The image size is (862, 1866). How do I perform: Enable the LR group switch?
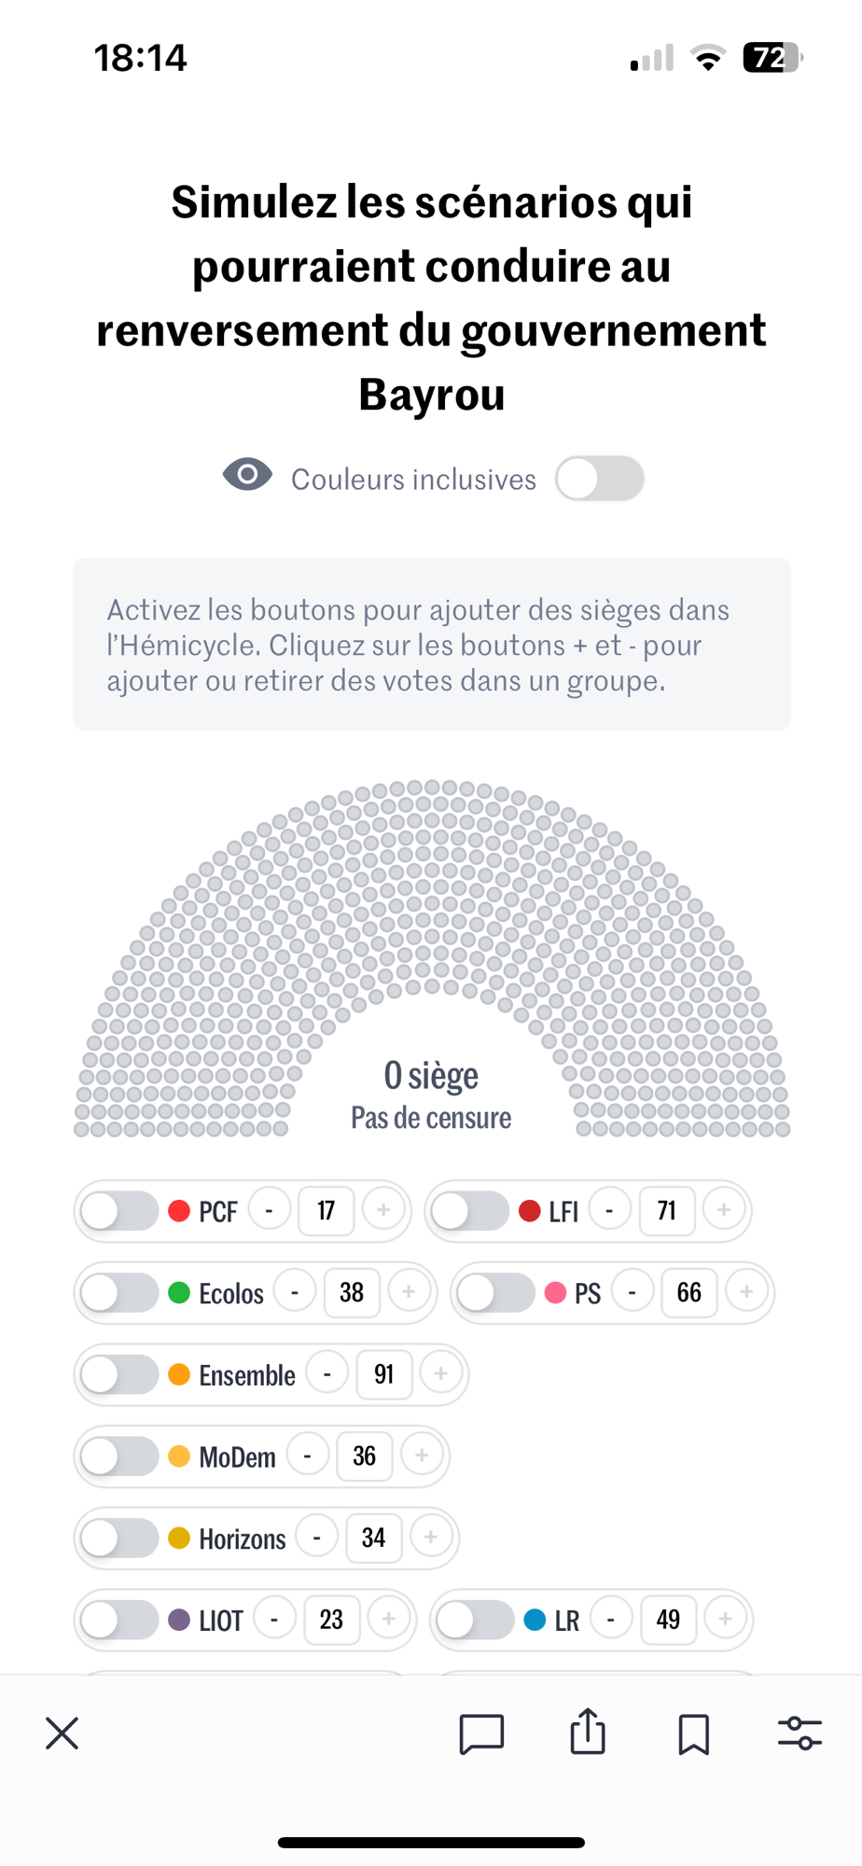pos(475,1620)
